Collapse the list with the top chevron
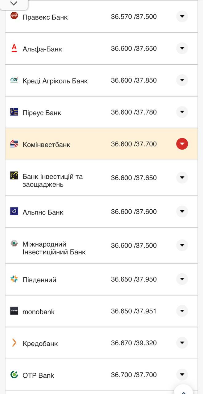Viewport: 203px width, 394px height. tap(13, 4)
